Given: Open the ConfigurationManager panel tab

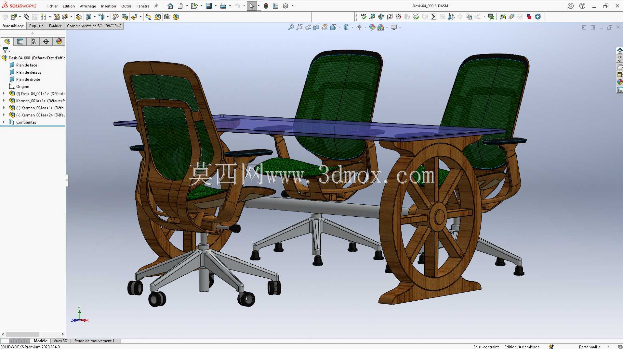Looking at the screenshot, I should [x=33, y=42].
